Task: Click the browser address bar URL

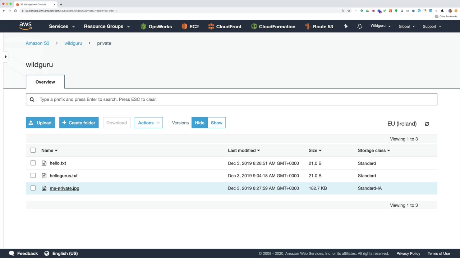Action: point(71,11)
